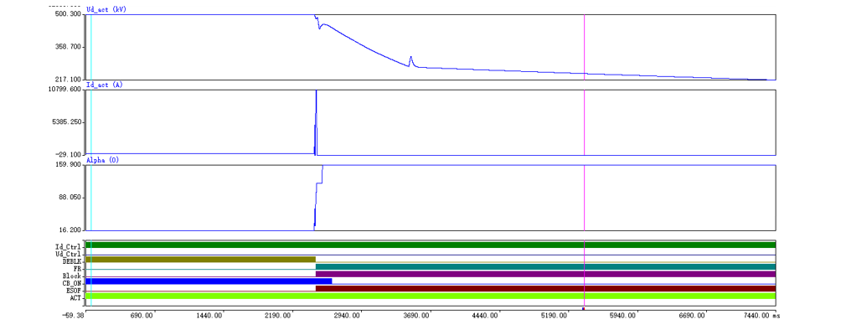Image resolution: width=841 pixels, height=330 pixels.
Task: Click the CB_ON signal label
Action: [71, 283]
